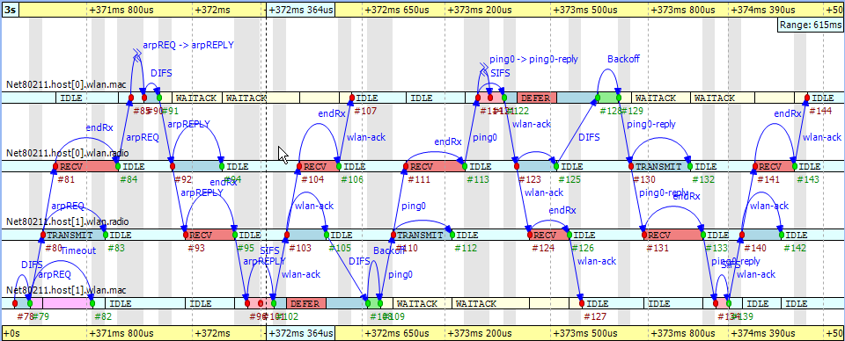This screenshot has width=845, height=341.
Task: Select event marker #144 on host[0] mac
Action: [x=807, y=98]
